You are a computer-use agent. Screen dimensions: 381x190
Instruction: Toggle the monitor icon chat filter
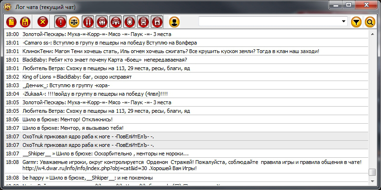[143, 22]
